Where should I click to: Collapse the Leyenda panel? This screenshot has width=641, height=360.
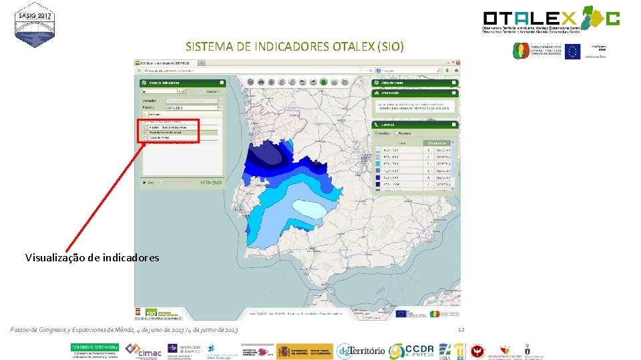coord(454,125)
